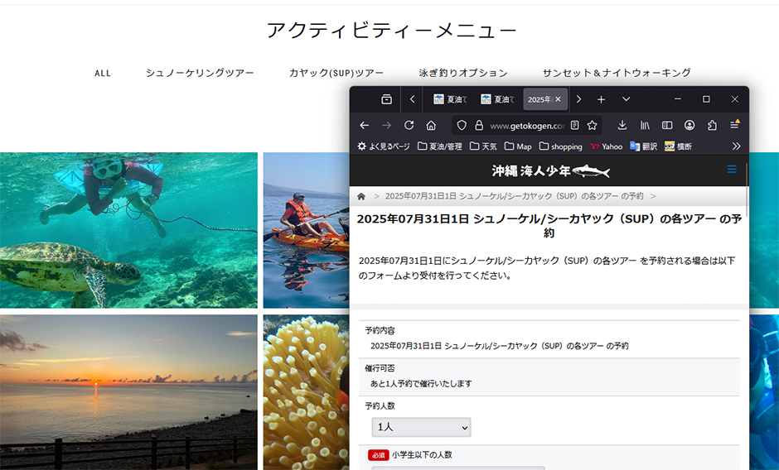Open the extensions puzzle icon

point(712,125)
